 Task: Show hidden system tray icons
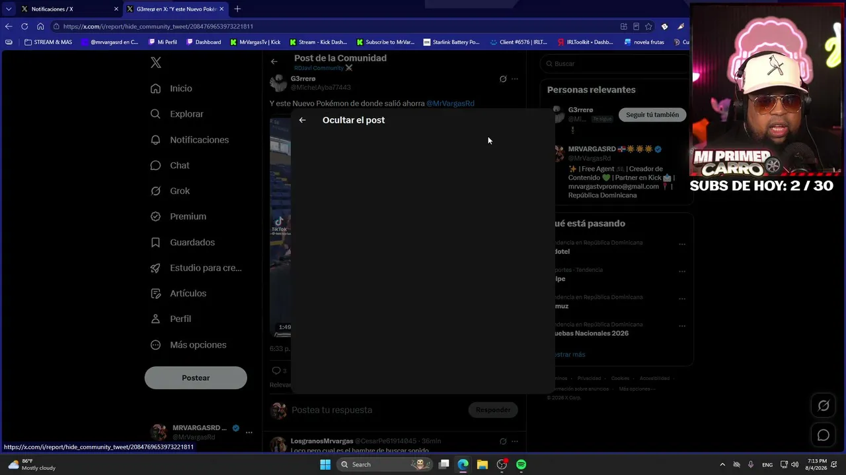[722, 464]
